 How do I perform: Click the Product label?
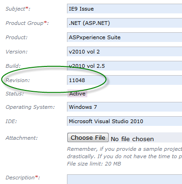(x=17, y=37)
